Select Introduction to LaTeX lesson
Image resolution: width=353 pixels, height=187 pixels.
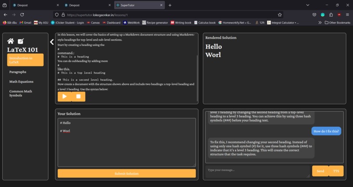(x=25, y=60)
